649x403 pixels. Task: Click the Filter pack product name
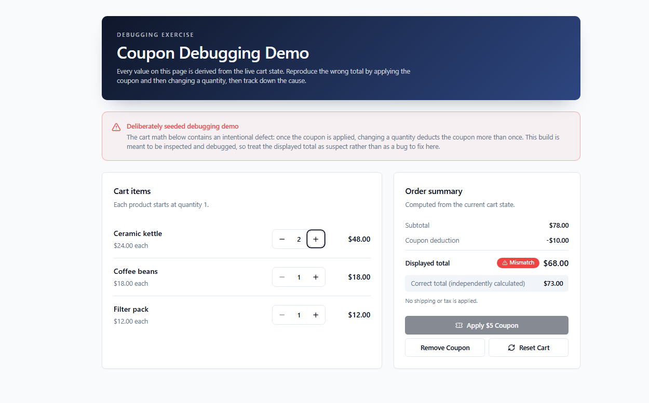click(131, 309)
